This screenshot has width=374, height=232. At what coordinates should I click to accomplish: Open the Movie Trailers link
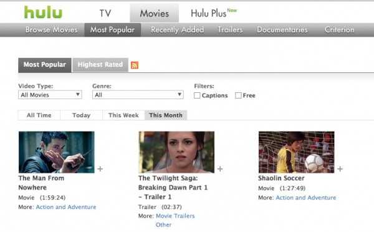point(175,216)
